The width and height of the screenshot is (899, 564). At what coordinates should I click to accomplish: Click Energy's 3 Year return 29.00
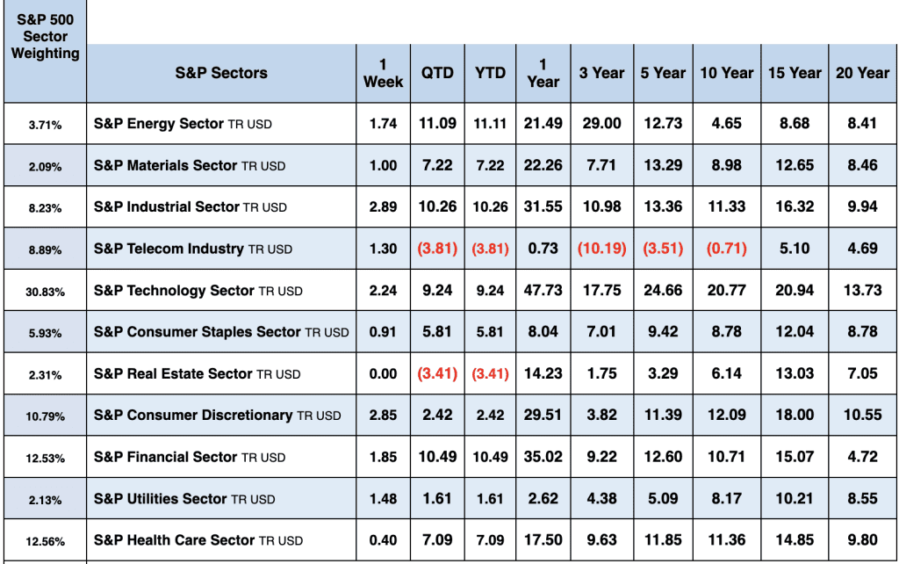(x=601, y=124)
